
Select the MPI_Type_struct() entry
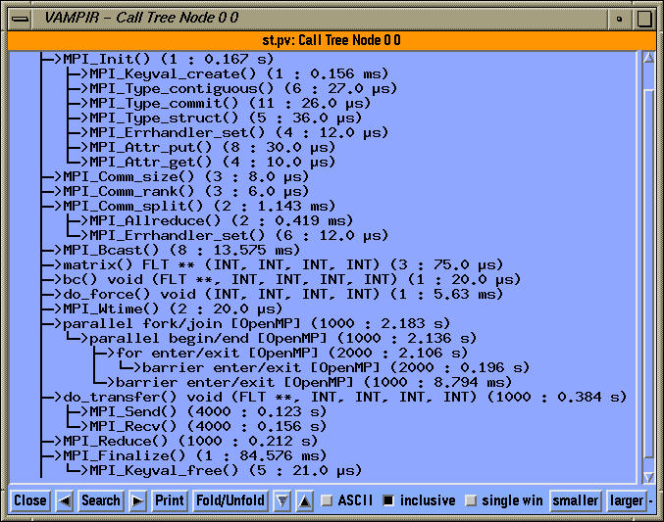[x=226, y=118]
